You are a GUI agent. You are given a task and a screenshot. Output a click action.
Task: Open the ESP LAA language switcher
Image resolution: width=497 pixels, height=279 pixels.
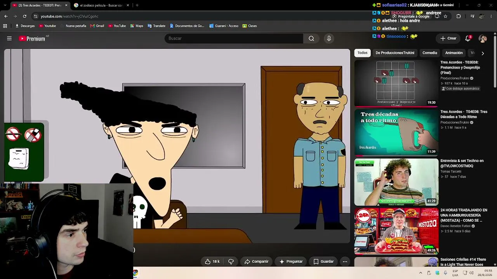pyautogui.click(x=455, y=273)
